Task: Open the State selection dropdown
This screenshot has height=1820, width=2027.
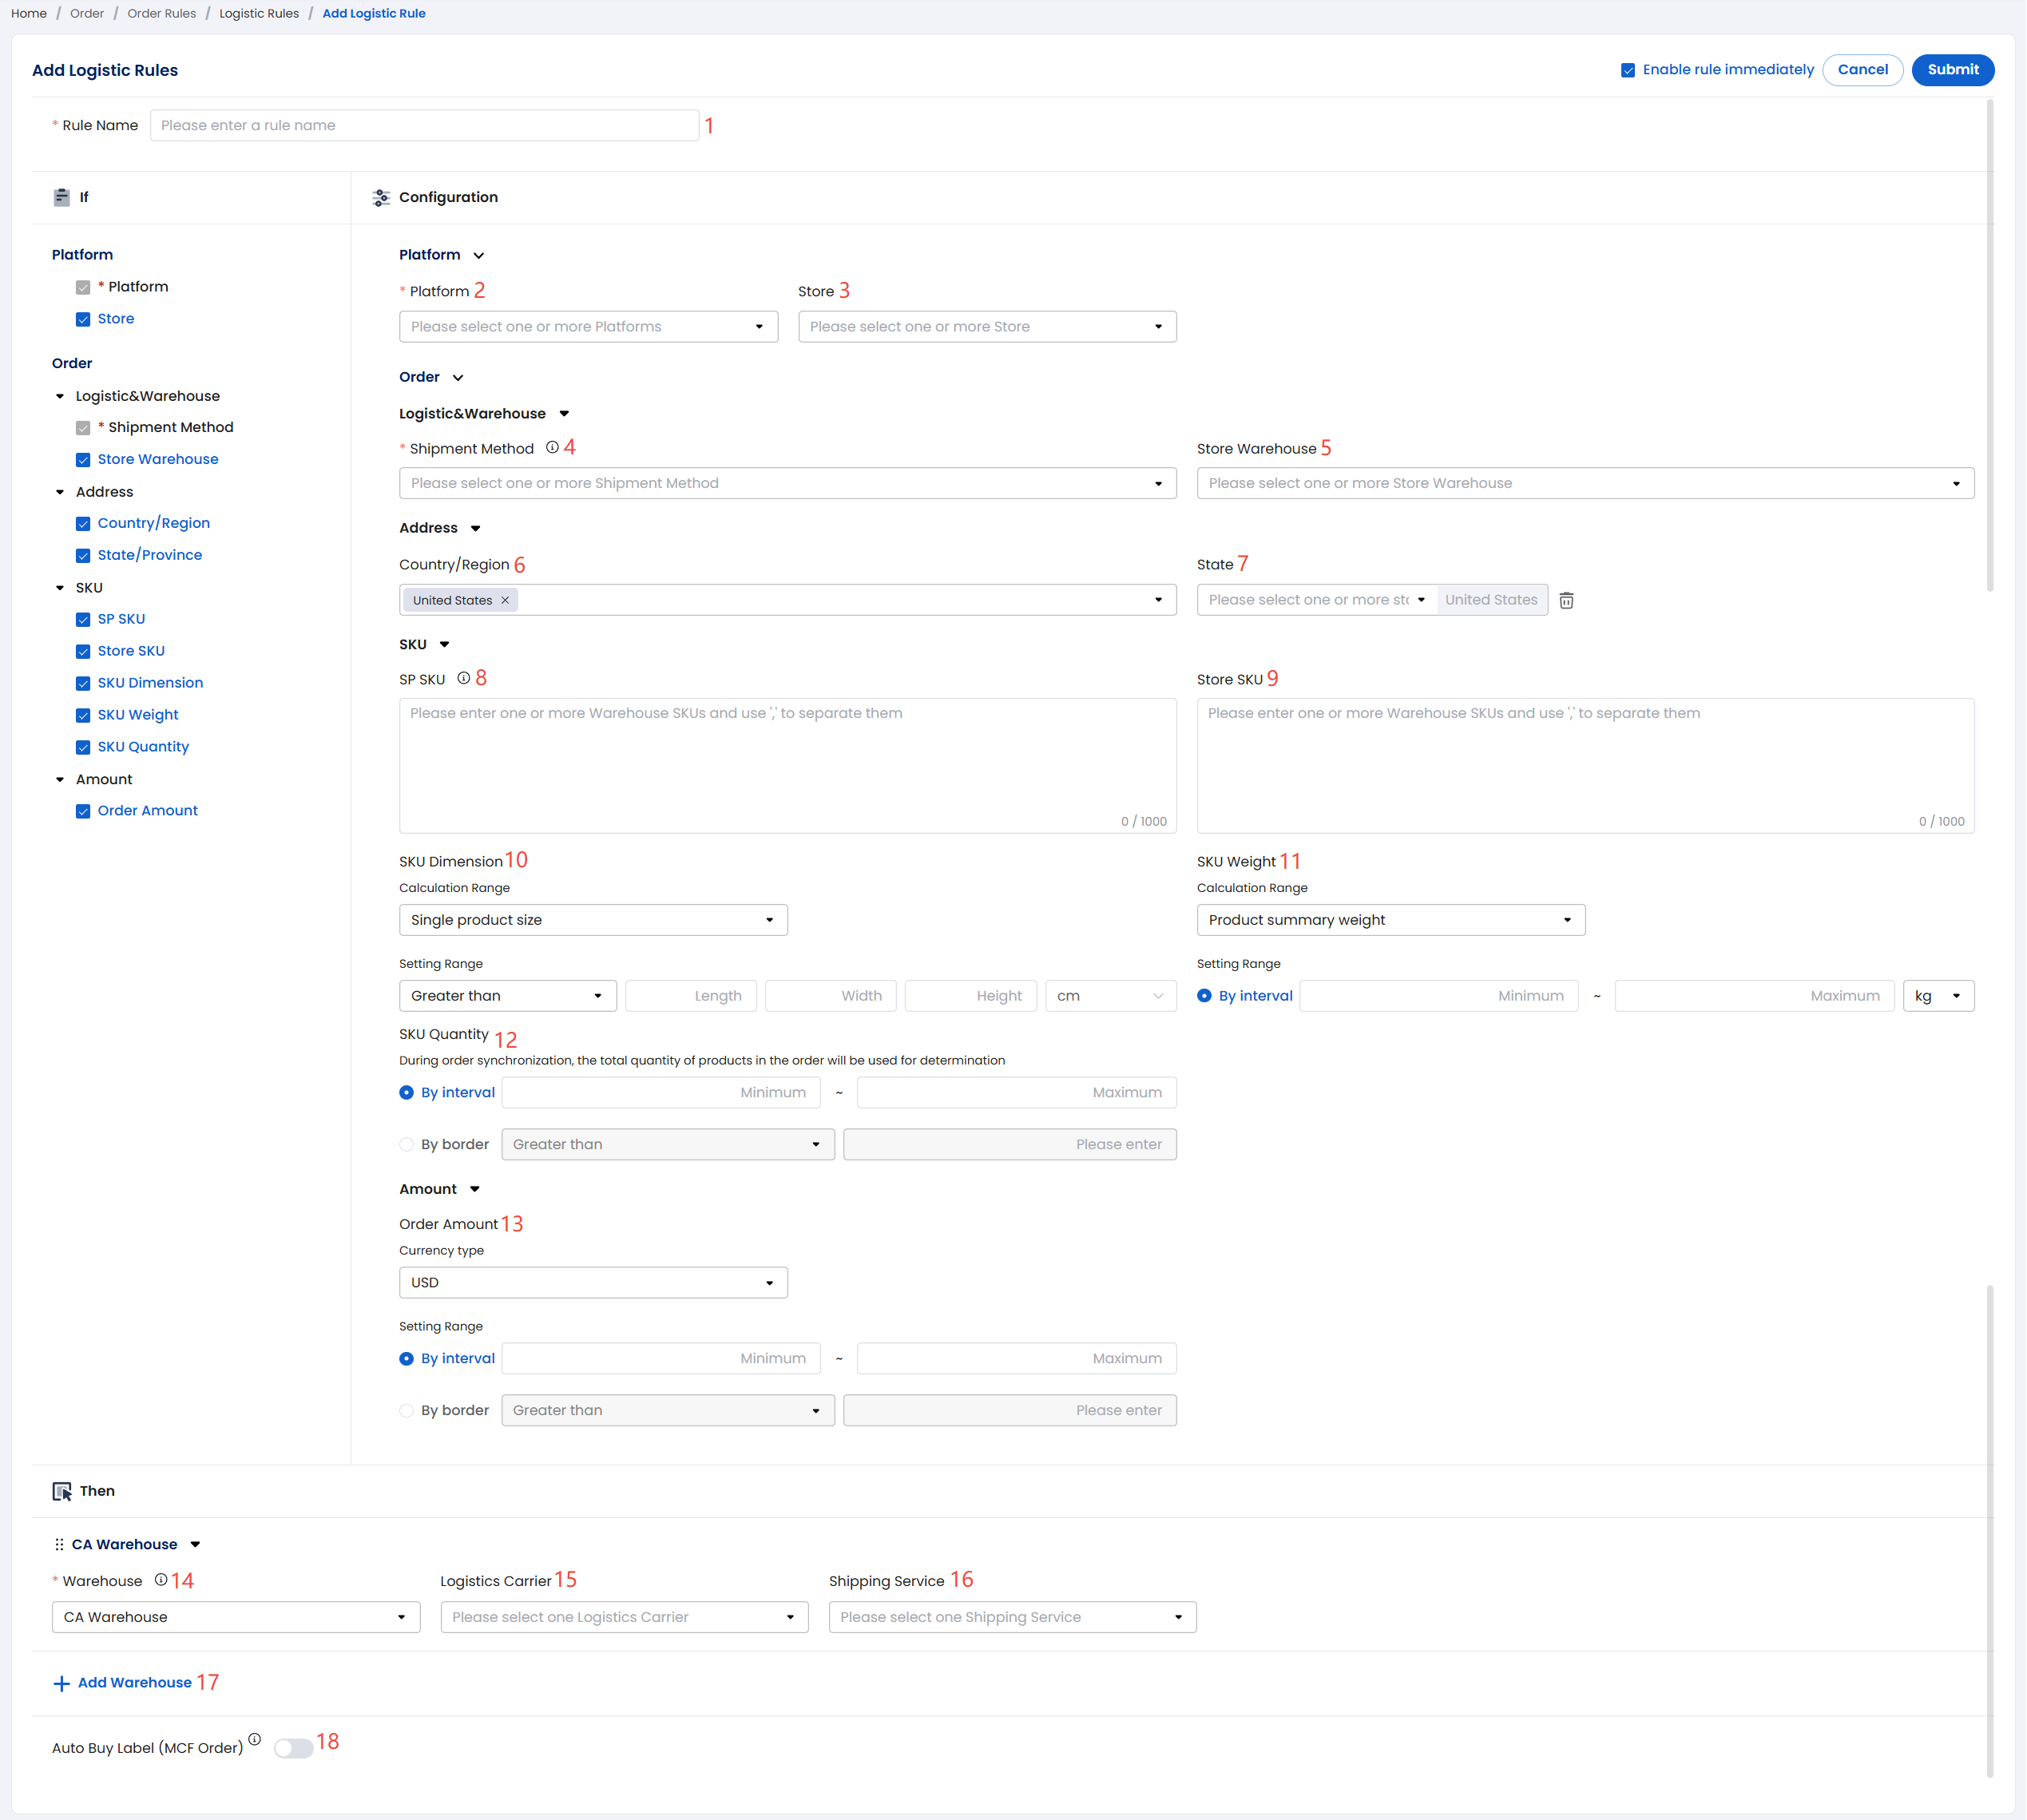Action: click(x=1316, y=600)
